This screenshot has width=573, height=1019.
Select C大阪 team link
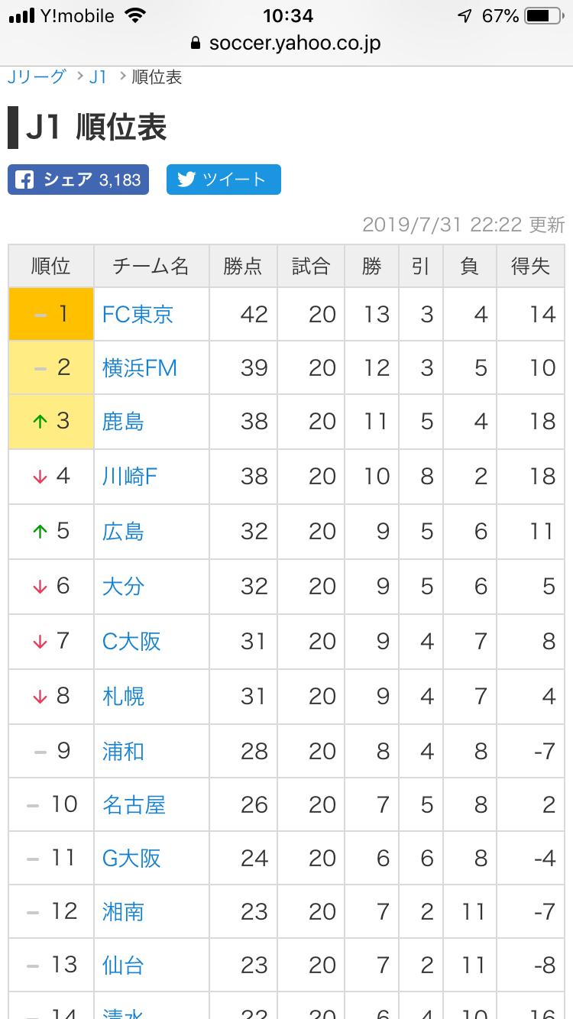coord(131,641)
